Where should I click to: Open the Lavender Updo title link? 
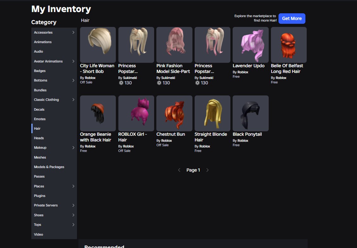pos(249,66)
